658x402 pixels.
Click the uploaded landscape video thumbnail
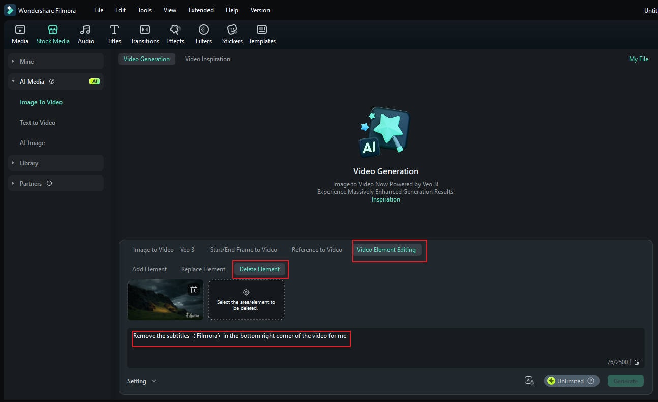pyautogui.click(x=165, y=300)
